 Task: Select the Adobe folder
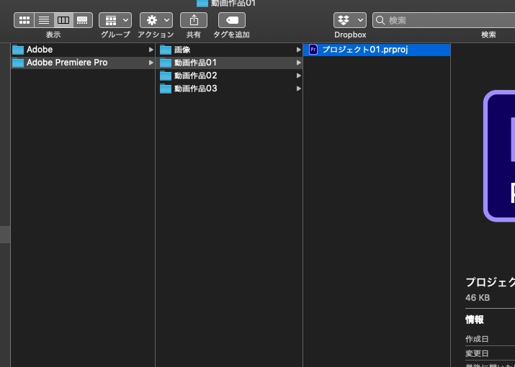coord(40,50)
